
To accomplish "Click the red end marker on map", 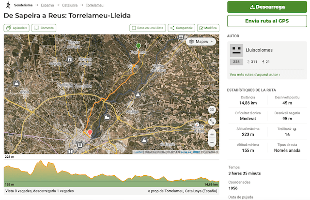I will (89, 132).
